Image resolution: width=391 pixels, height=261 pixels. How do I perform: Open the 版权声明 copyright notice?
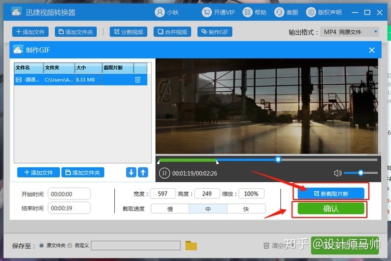pyautogui.click(x=324, y=12)
